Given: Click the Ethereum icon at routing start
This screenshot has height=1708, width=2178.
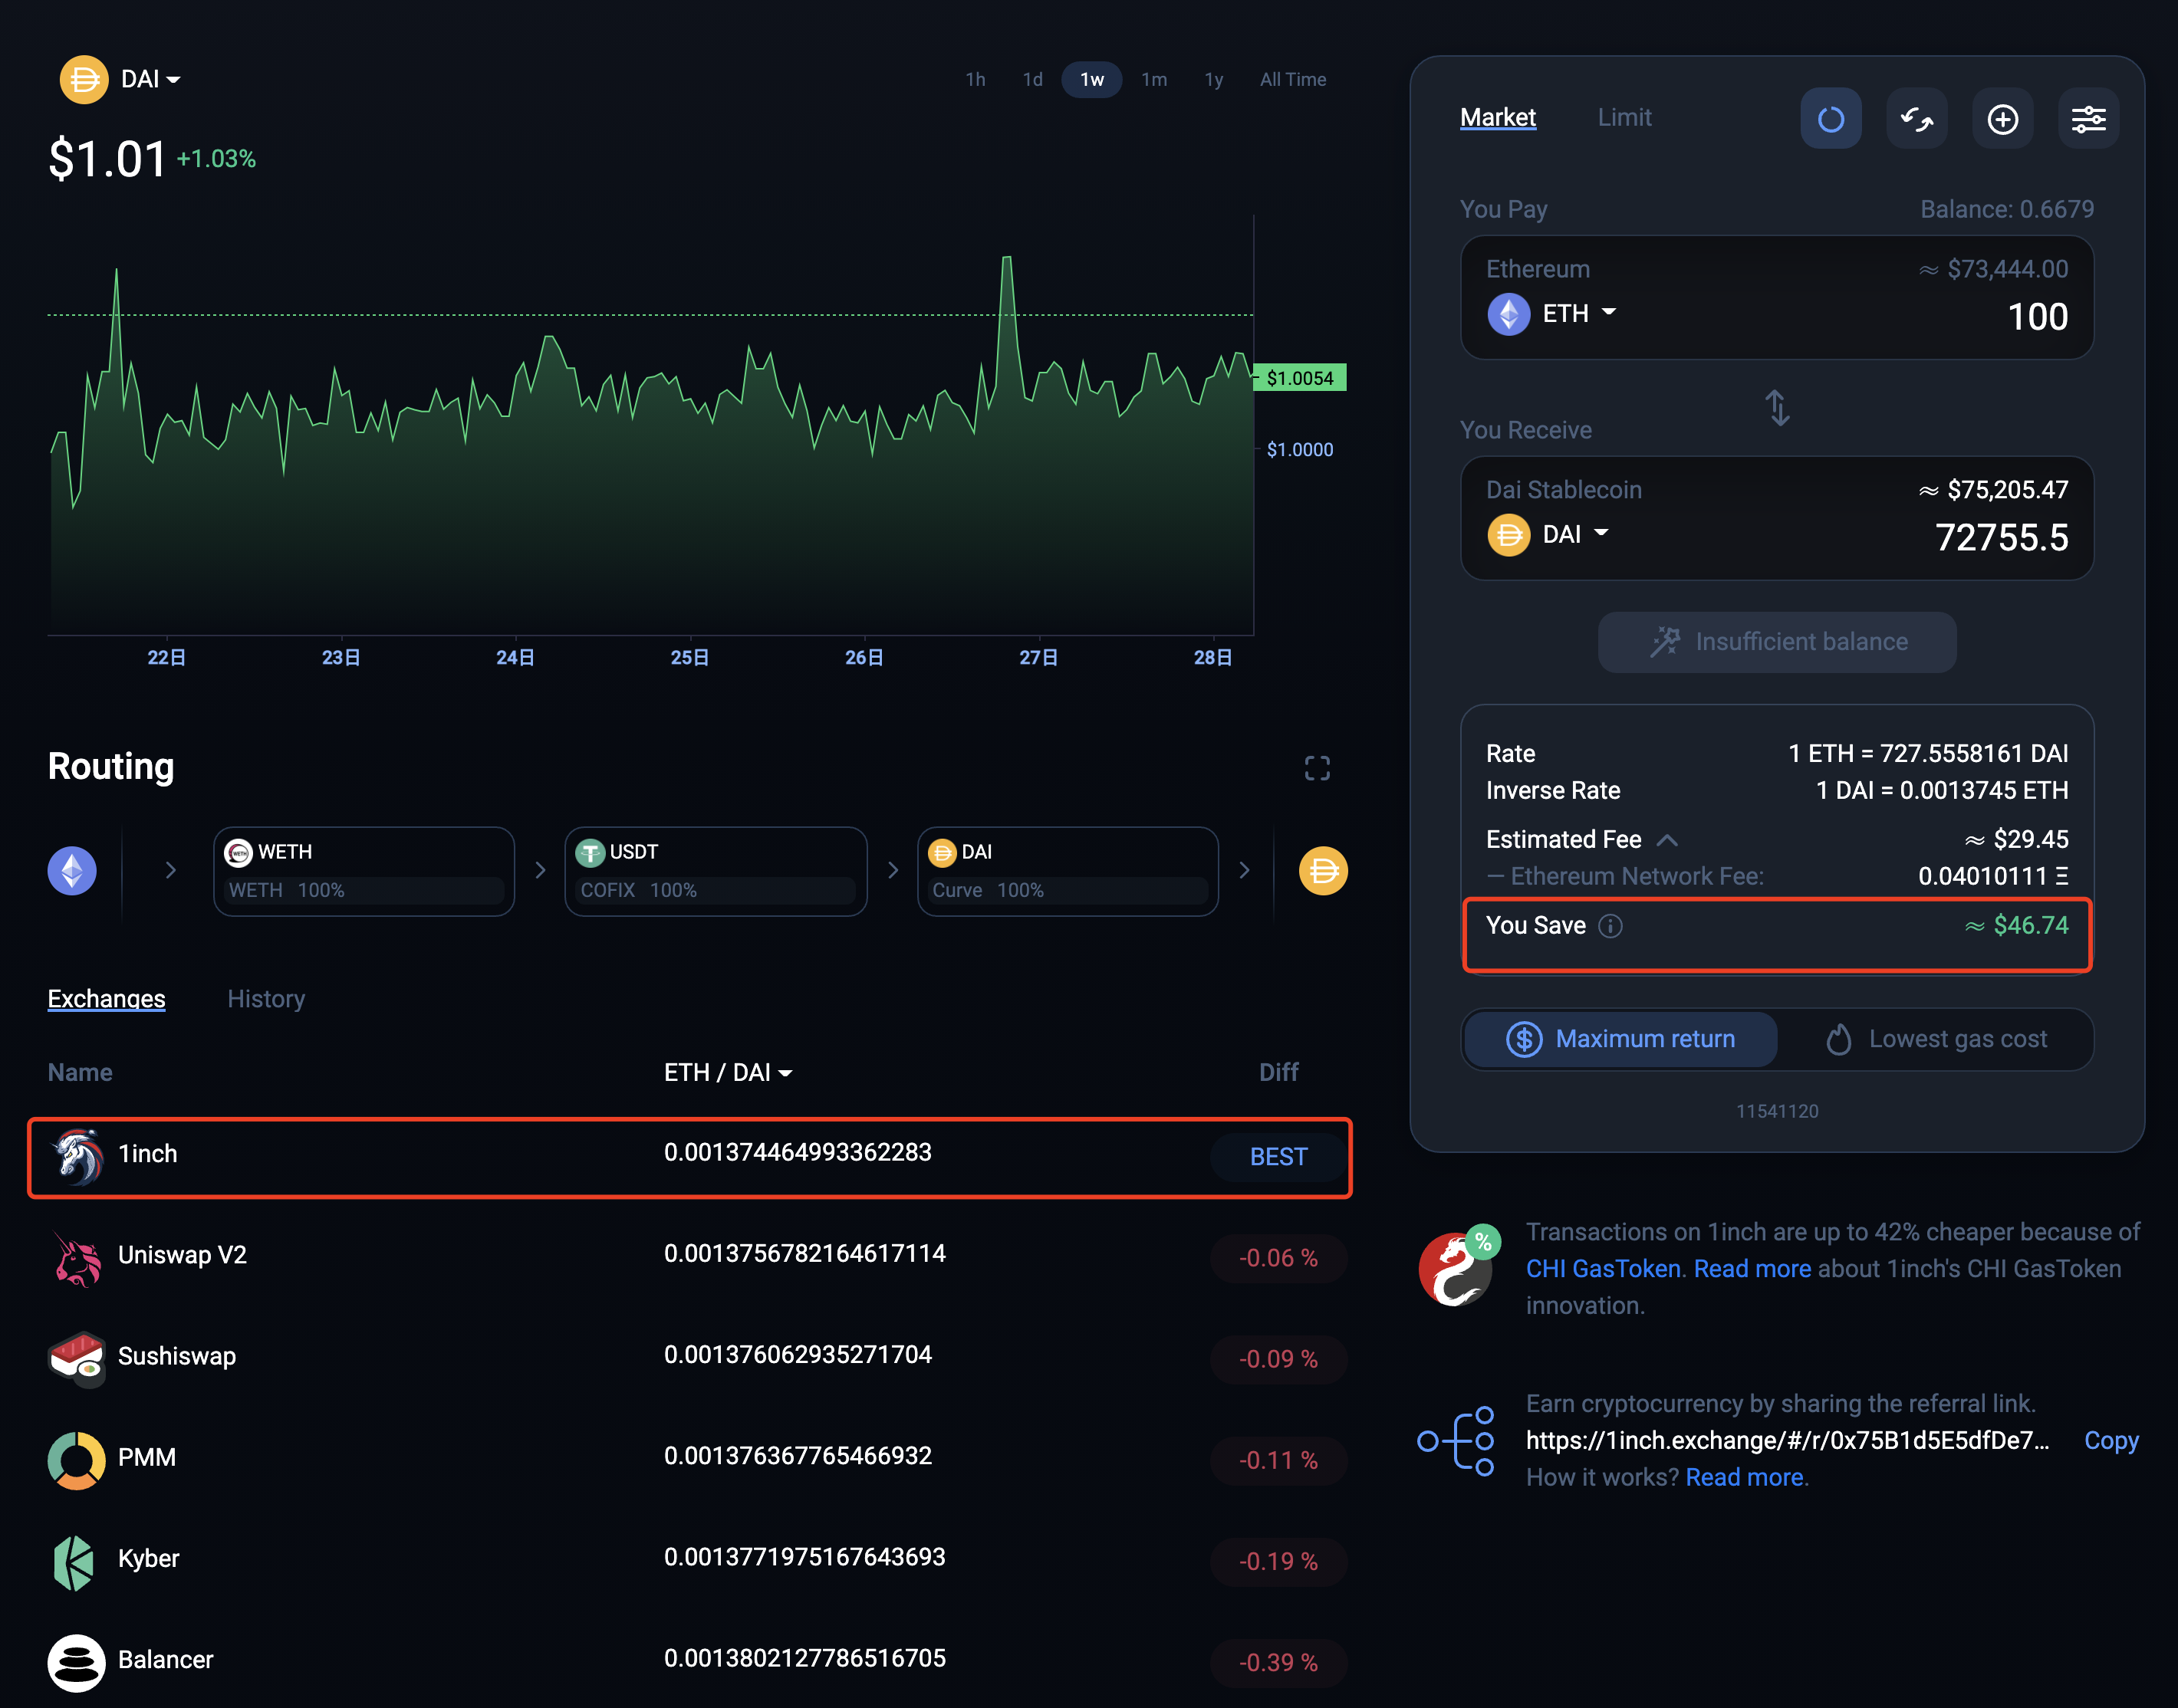Looking at the screenshot, I should click(x=72, y=871).
